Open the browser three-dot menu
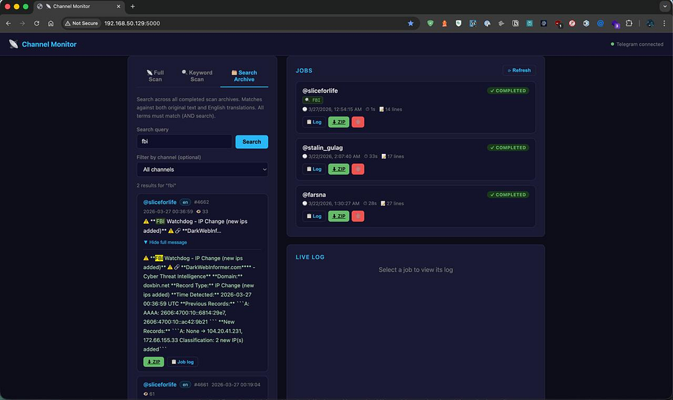Screen dimensions: 673x400 (x=664, y=23)
